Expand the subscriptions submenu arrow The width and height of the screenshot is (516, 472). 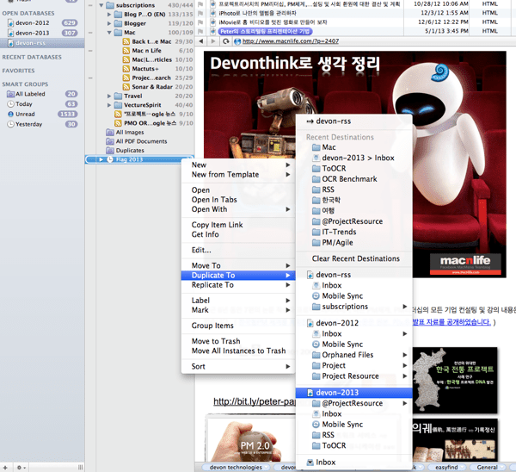pos(405,307)
